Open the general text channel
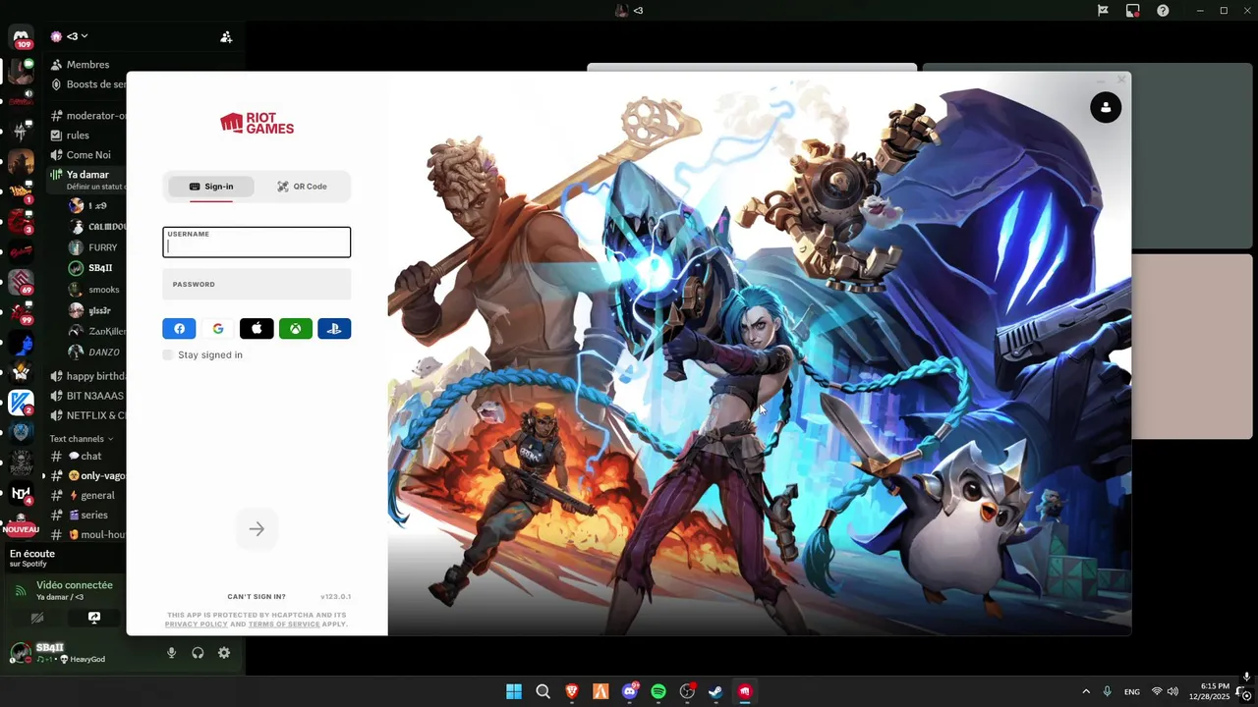The width and height of the screenshot is (1258, 707). 86,496
